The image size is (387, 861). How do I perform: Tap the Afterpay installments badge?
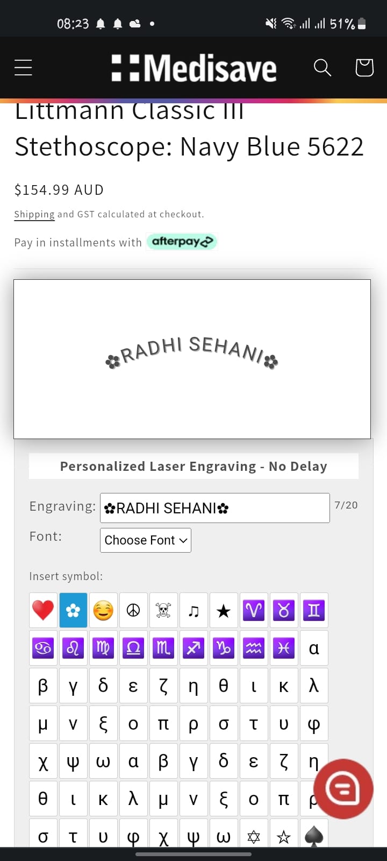point(182,242)
